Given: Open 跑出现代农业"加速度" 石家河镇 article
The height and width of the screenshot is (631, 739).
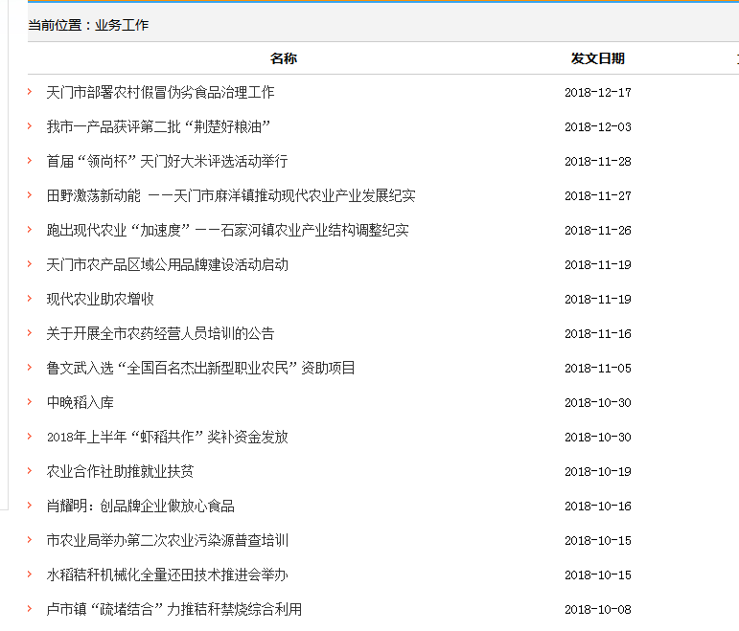Looking at the screenshot, I should coord(227,230).
